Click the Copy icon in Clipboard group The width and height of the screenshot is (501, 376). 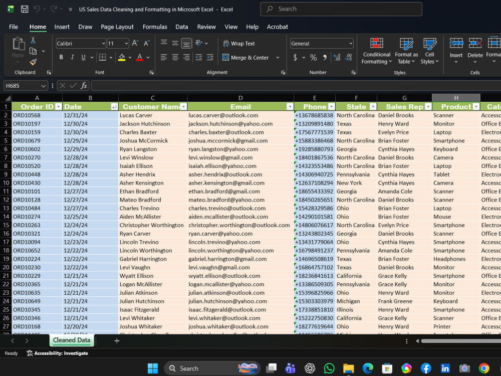33,51
